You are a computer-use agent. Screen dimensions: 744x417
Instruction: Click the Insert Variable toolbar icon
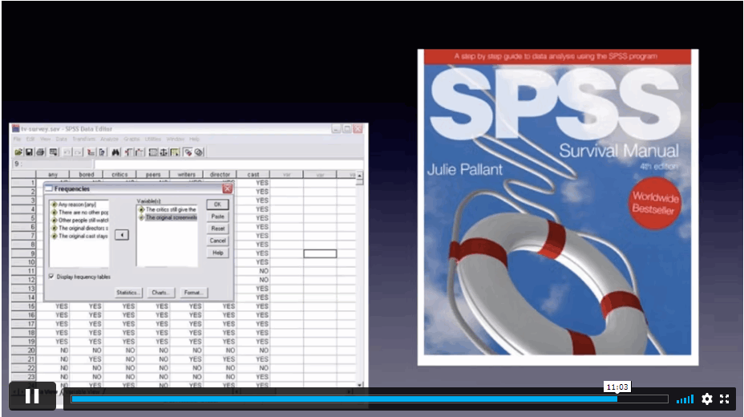[139, 152]
